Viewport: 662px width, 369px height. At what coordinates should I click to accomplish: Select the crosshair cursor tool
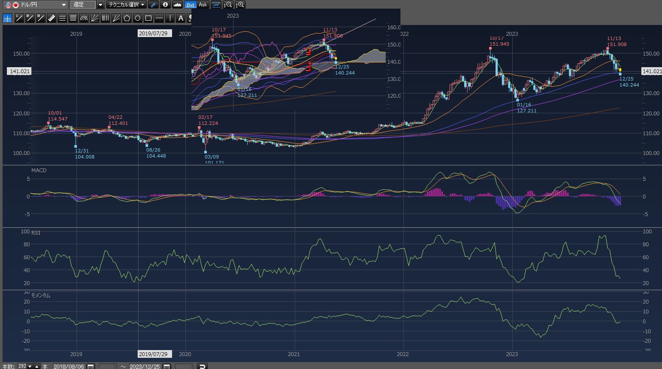[x=7, y=18]
